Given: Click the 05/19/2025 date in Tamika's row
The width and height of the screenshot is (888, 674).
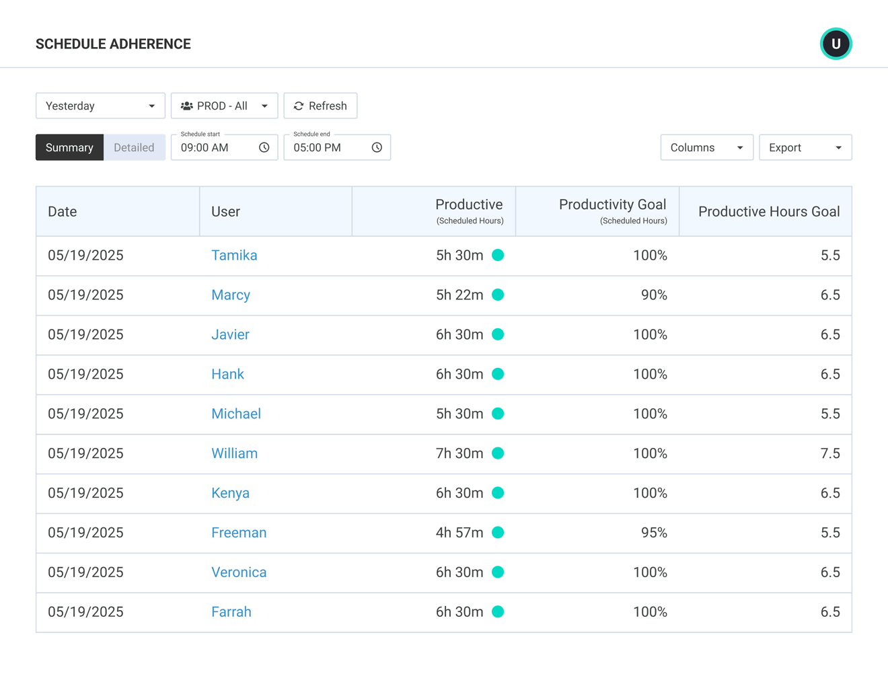Looking at the screenshot, I should [x=85, y=255].
